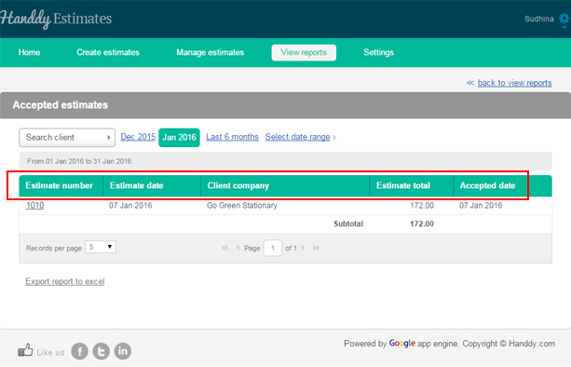Open the Manage estimates menu item
The width and height of the screenshot is (571, 367).
[211, 52]
